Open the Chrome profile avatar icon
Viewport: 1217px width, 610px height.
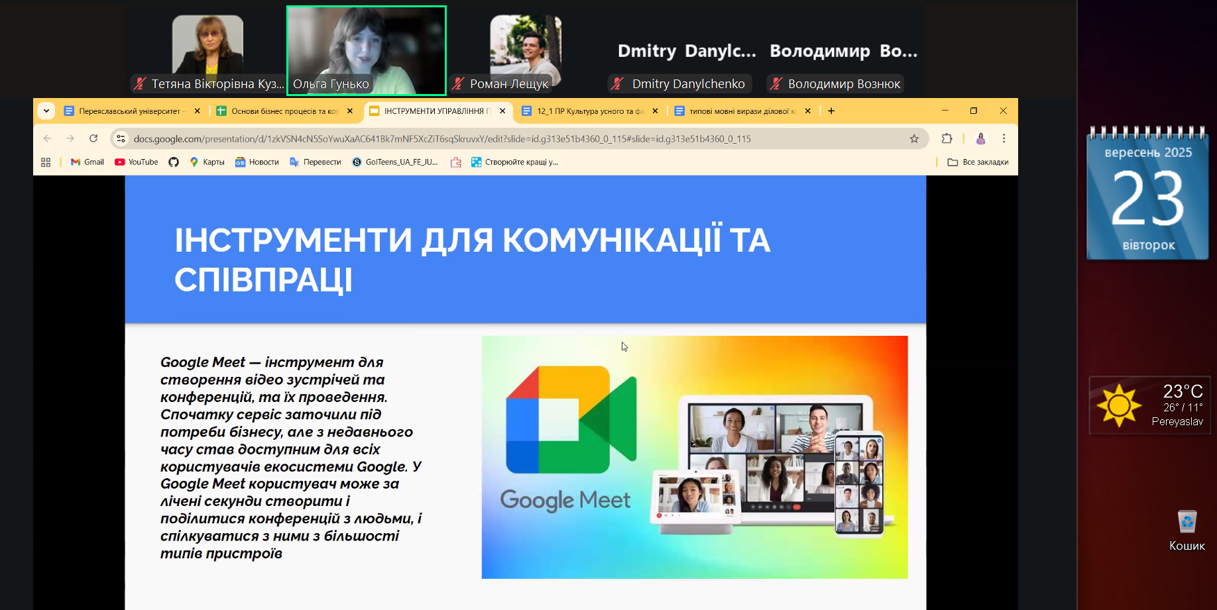980,138
